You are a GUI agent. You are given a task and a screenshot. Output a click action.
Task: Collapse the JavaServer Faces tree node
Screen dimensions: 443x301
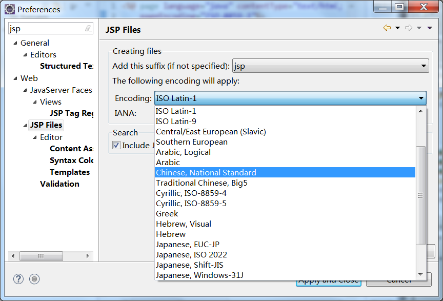point(25,90)
